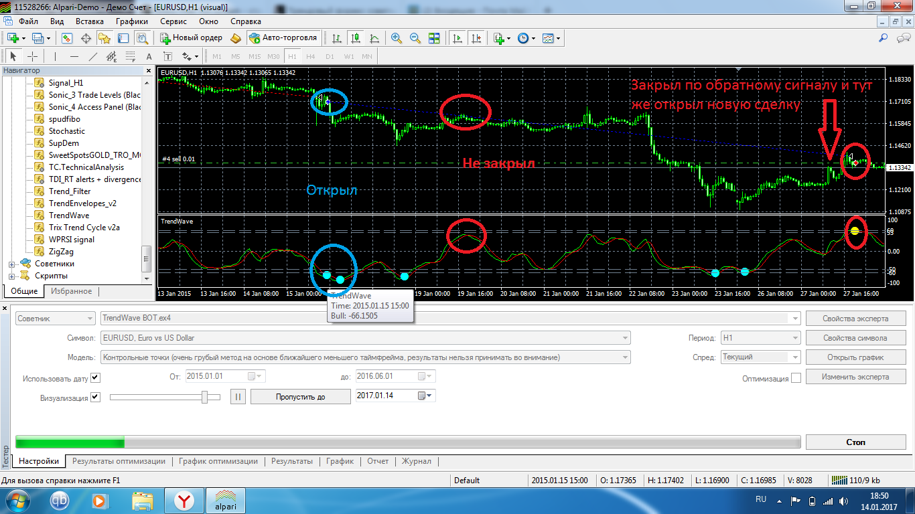Toggle the H1 timeframe button
Viewport: 915px width, 514px height.
click(292, 56)
